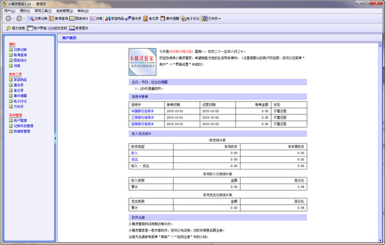The height and width of the screenshot is (245, 385).
Task: Open sidebar 记账科目管理 entry
Action: [21, 126]
